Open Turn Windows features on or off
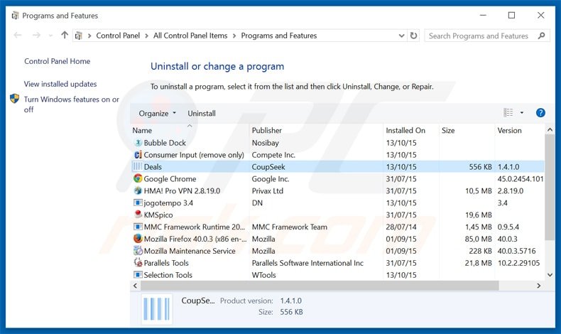Viewport: 561px width, 334px height. (71, 104)
